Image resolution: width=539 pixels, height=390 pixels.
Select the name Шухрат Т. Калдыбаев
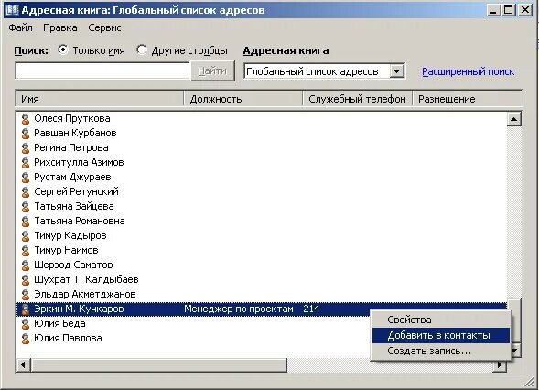tap(86, 280)
